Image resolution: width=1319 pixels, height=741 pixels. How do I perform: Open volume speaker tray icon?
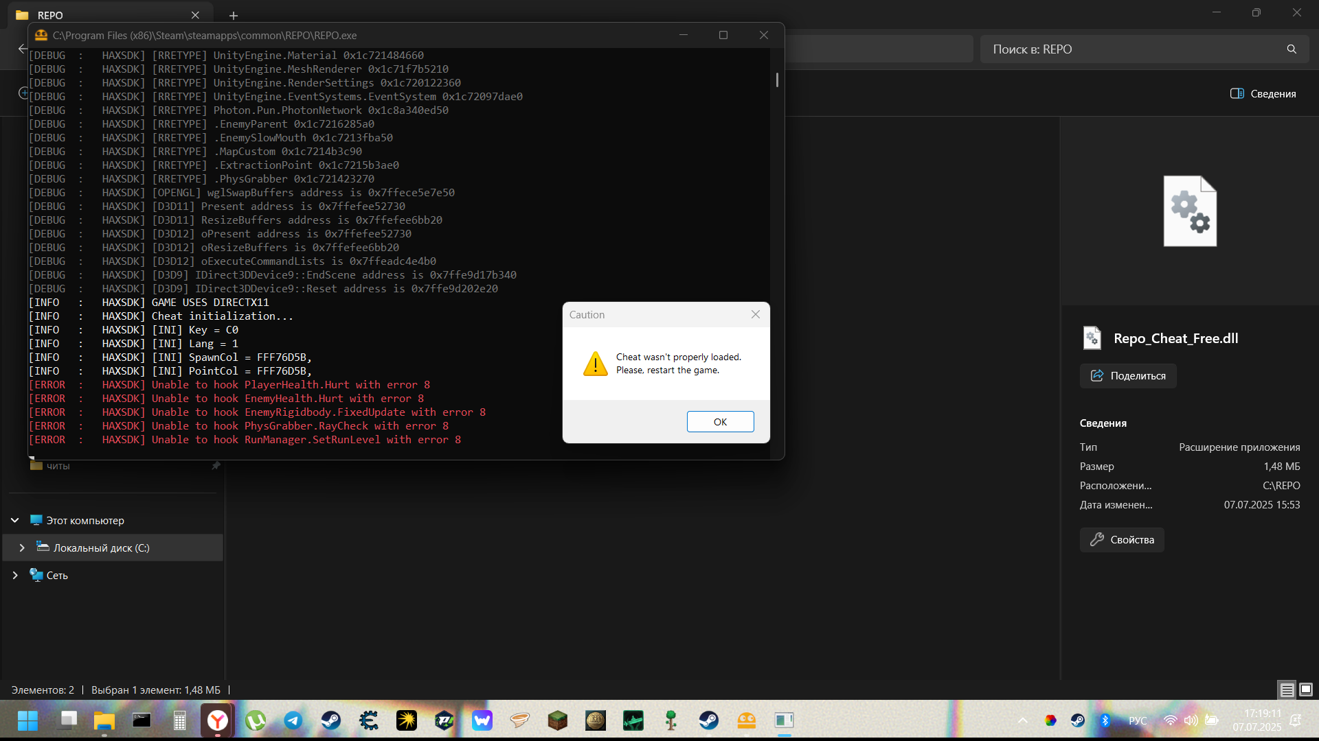(x=1191, y=720)
